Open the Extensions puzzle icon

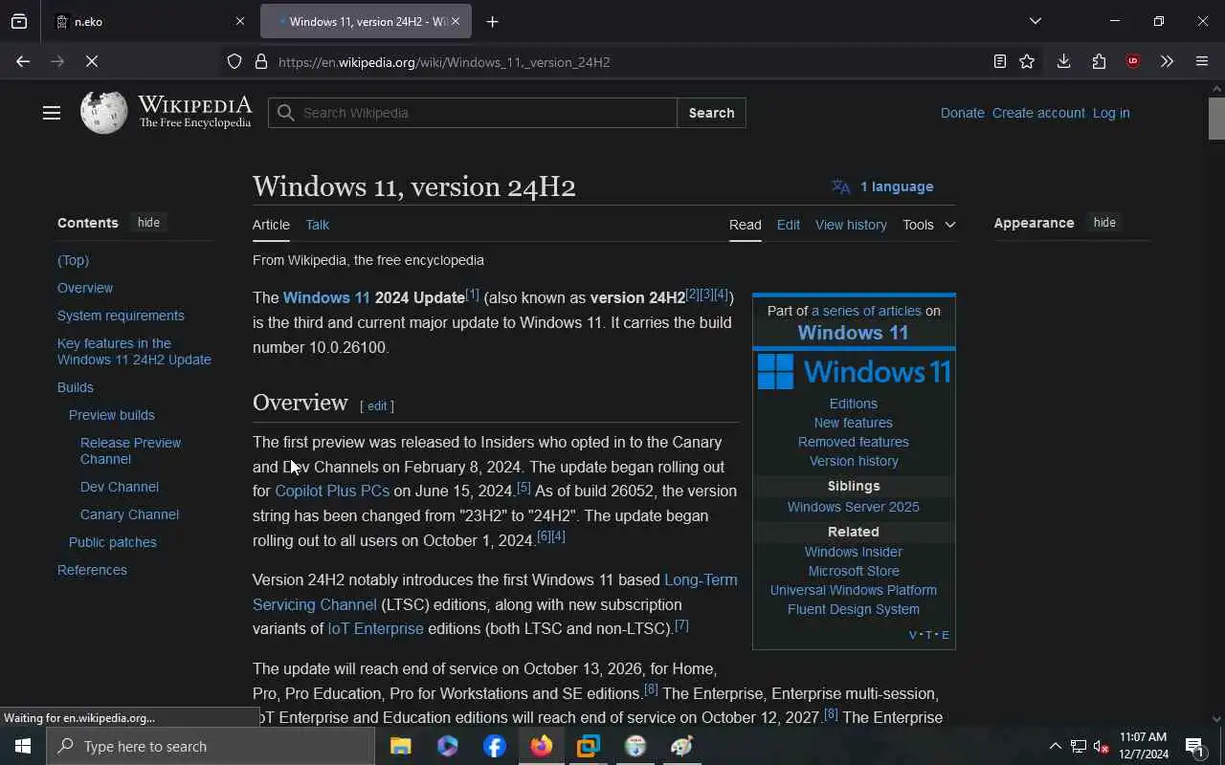[1099, 61]
